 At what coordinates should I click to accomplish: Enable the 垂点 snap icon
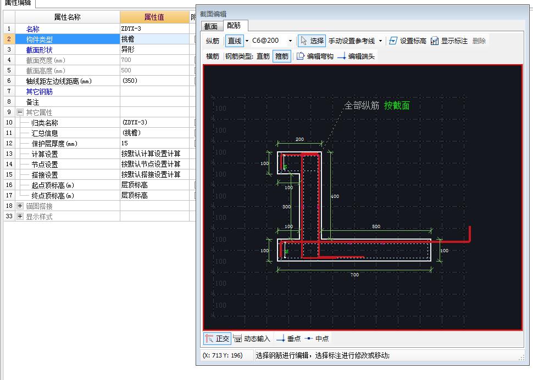[x=281, y=339]
